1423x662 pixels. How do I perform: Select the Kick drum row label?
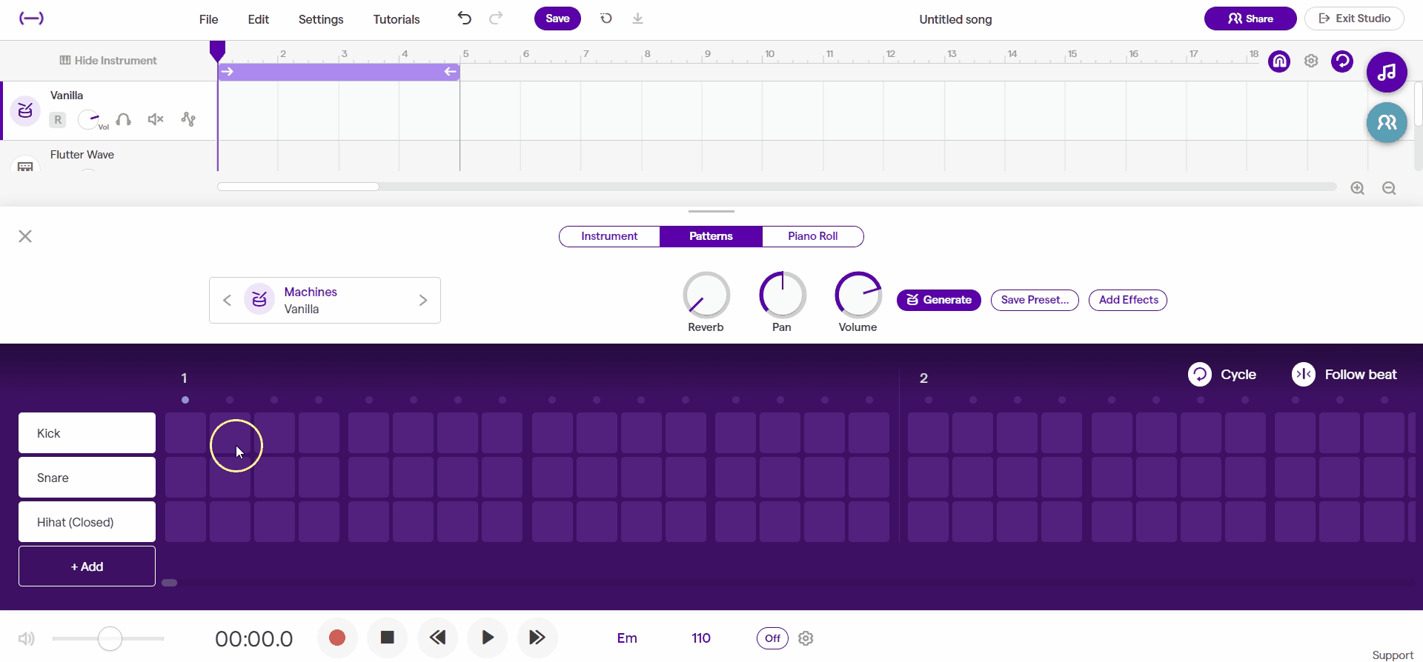point(87,433)
